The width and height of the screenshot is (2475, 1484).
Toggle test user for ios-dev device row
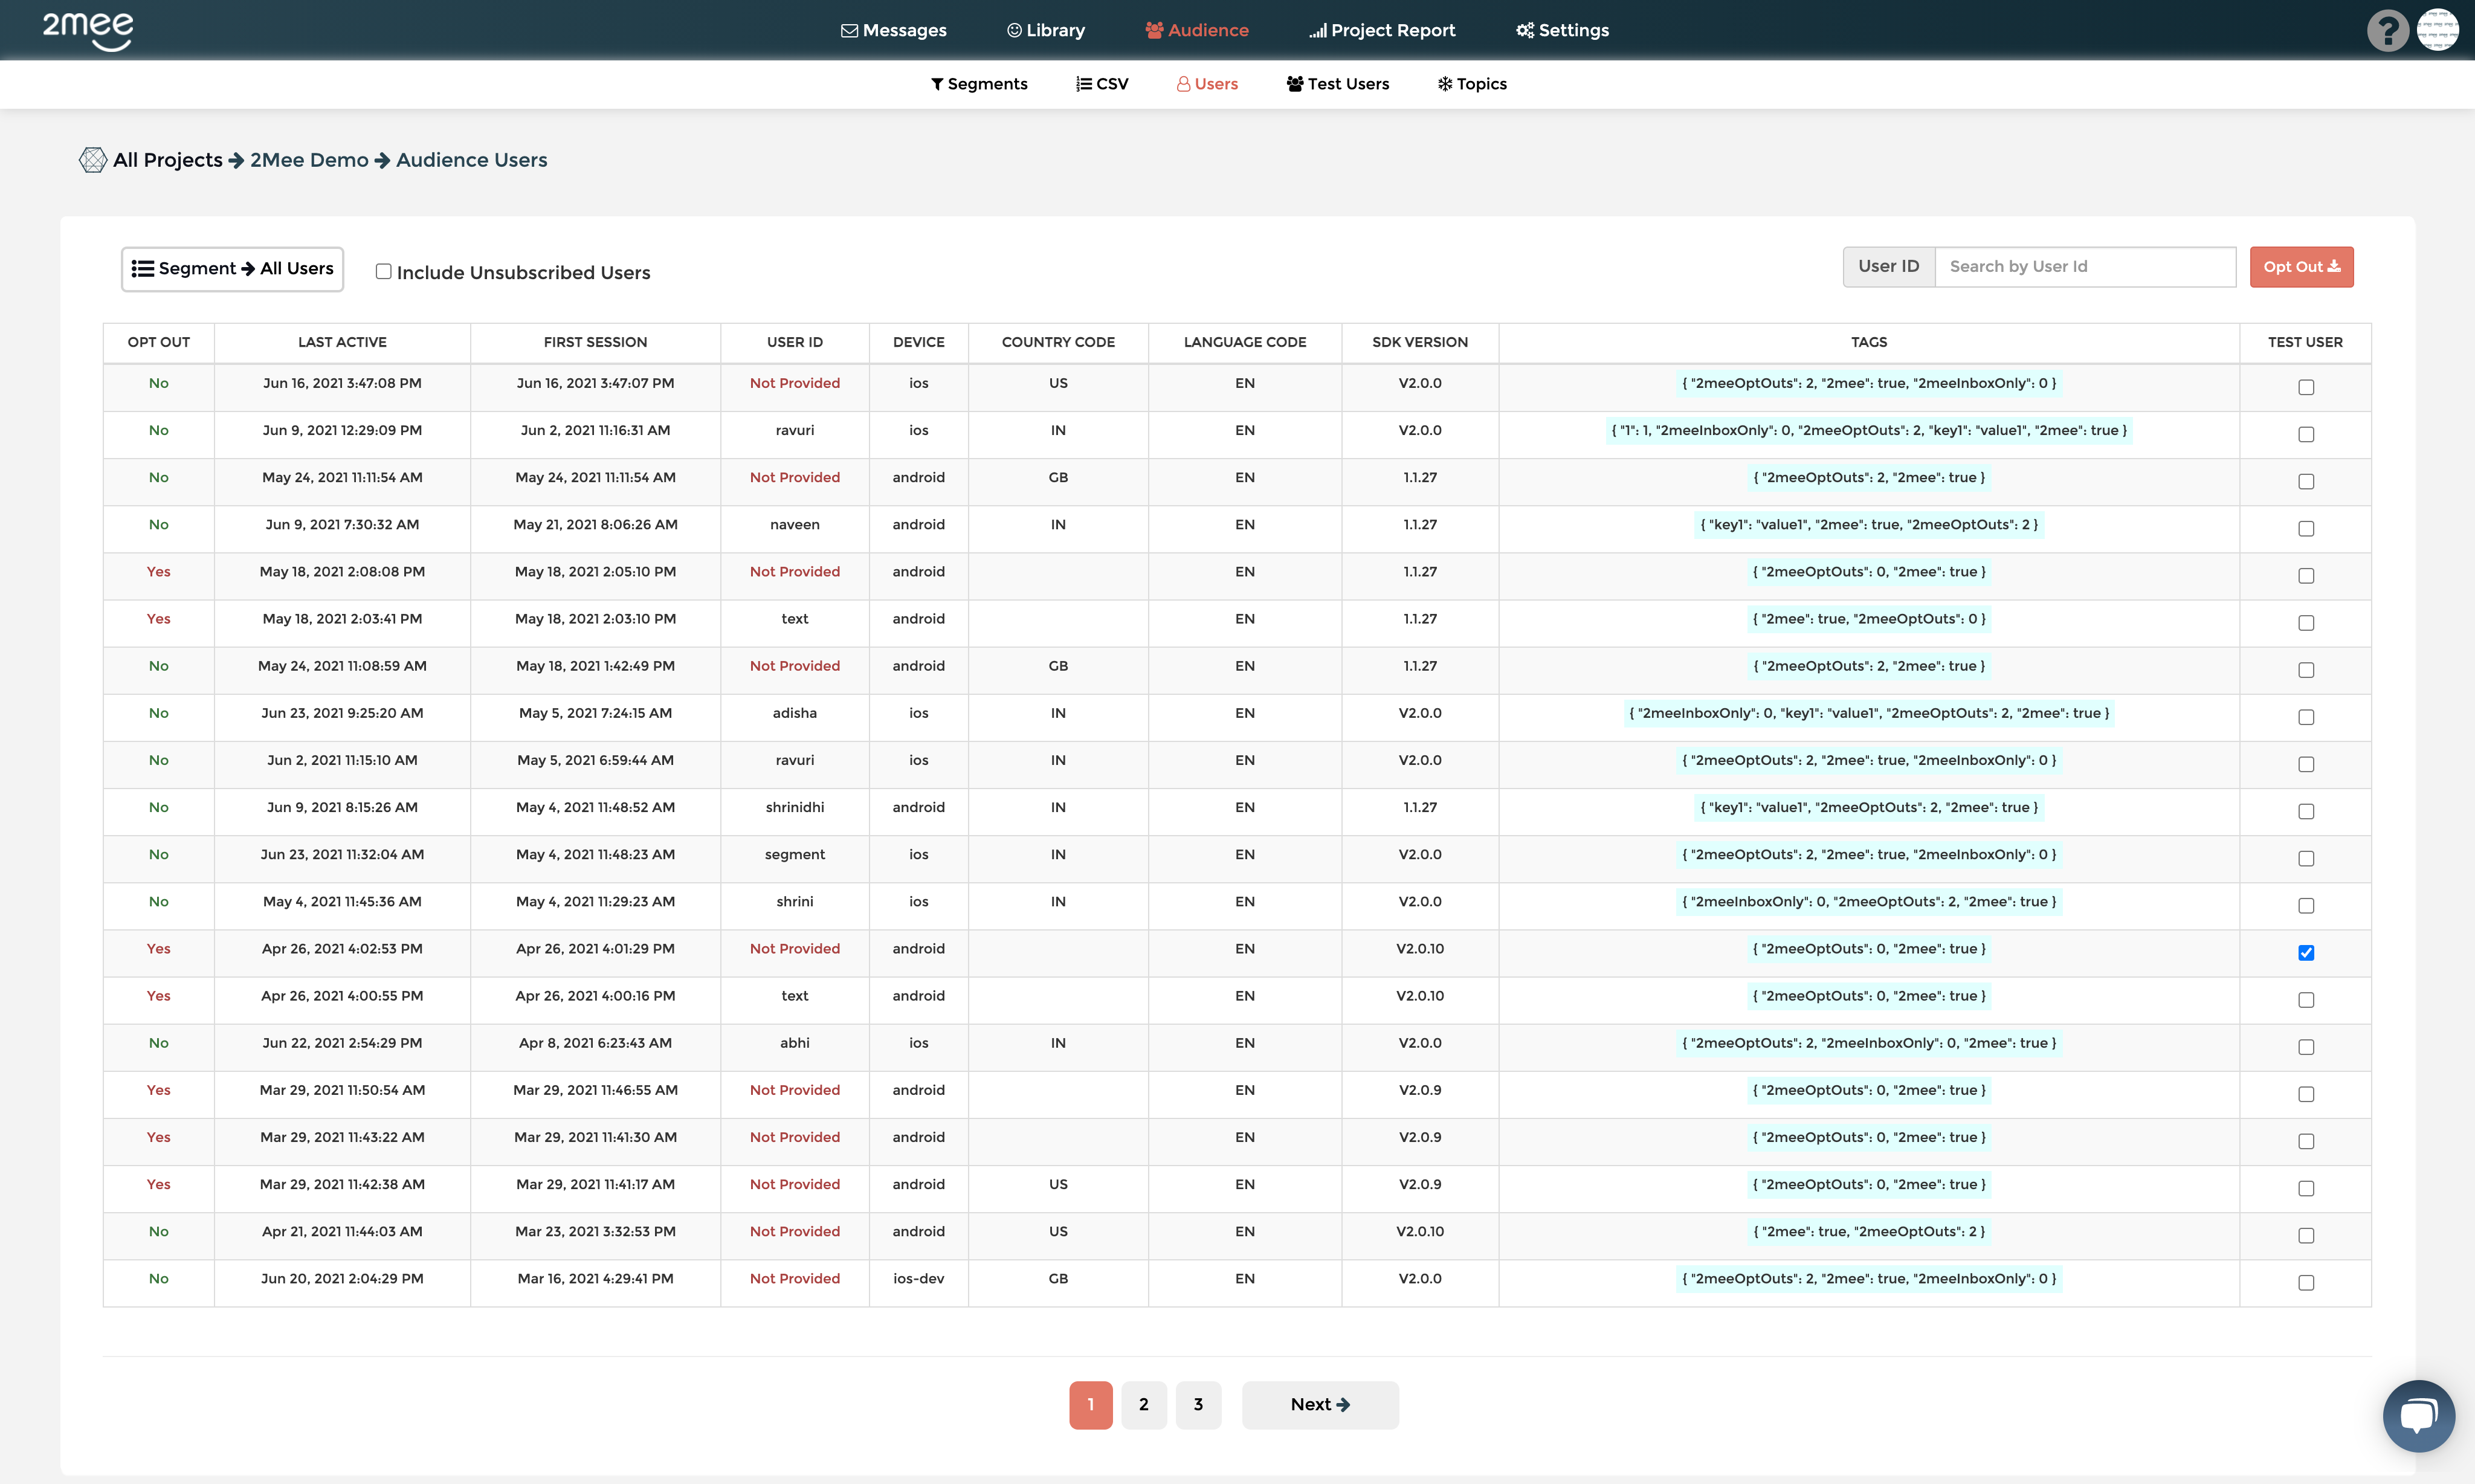pos(2306,1282)
